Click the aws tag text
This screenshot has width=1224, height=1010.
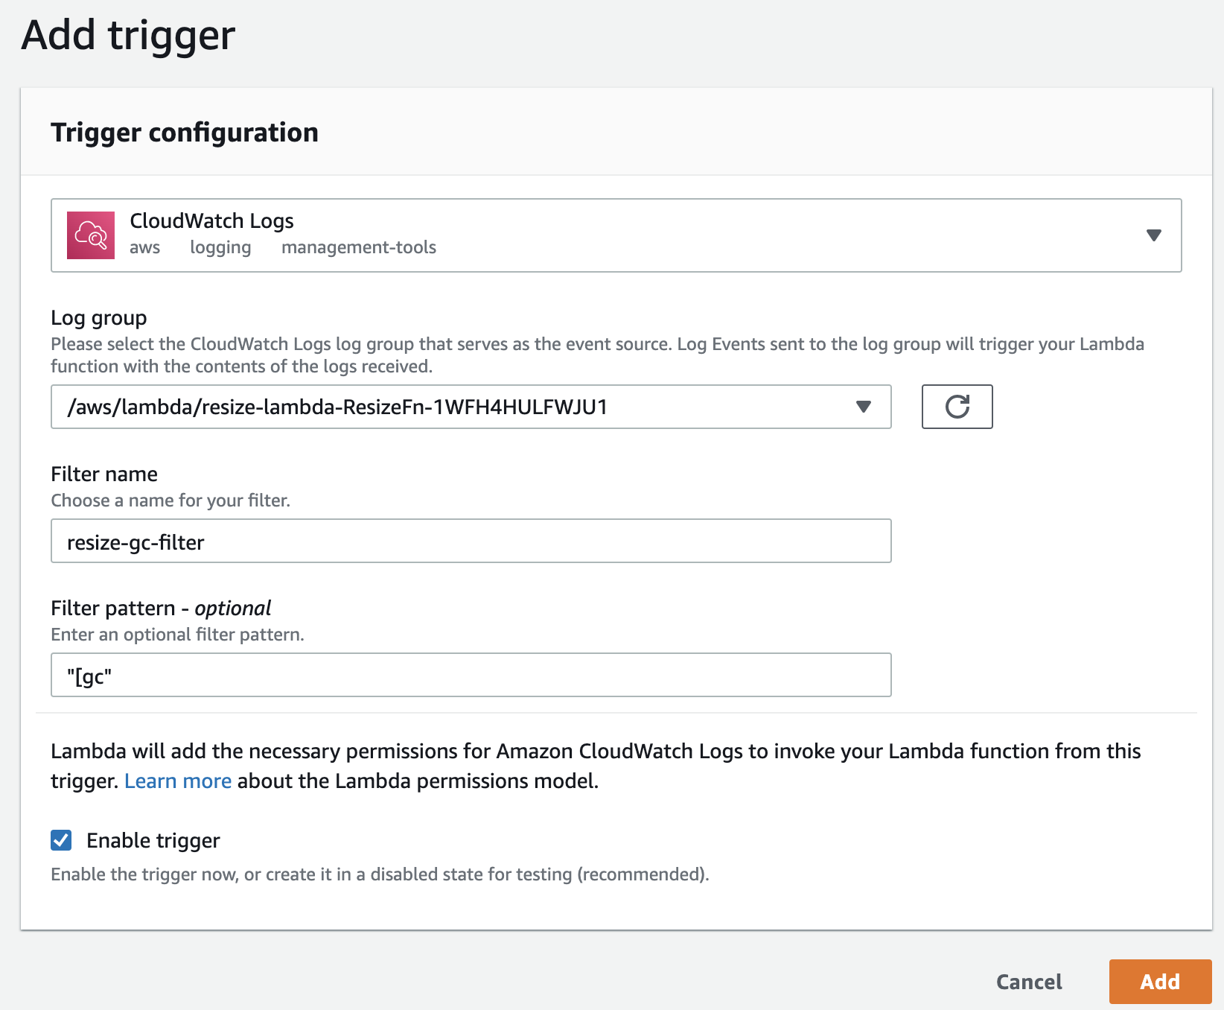(x=144, y=247)
